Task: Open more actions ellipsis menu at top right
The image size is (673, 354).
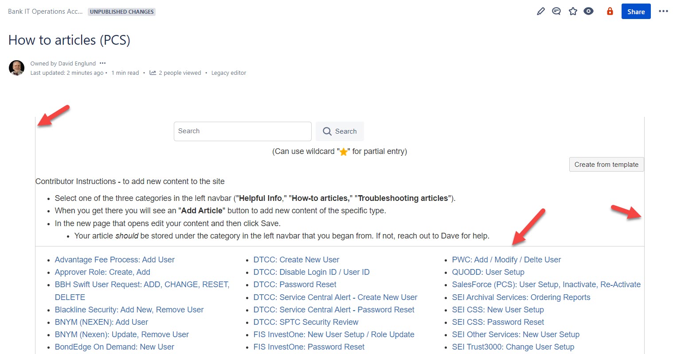Action: [x=663, y=12]
